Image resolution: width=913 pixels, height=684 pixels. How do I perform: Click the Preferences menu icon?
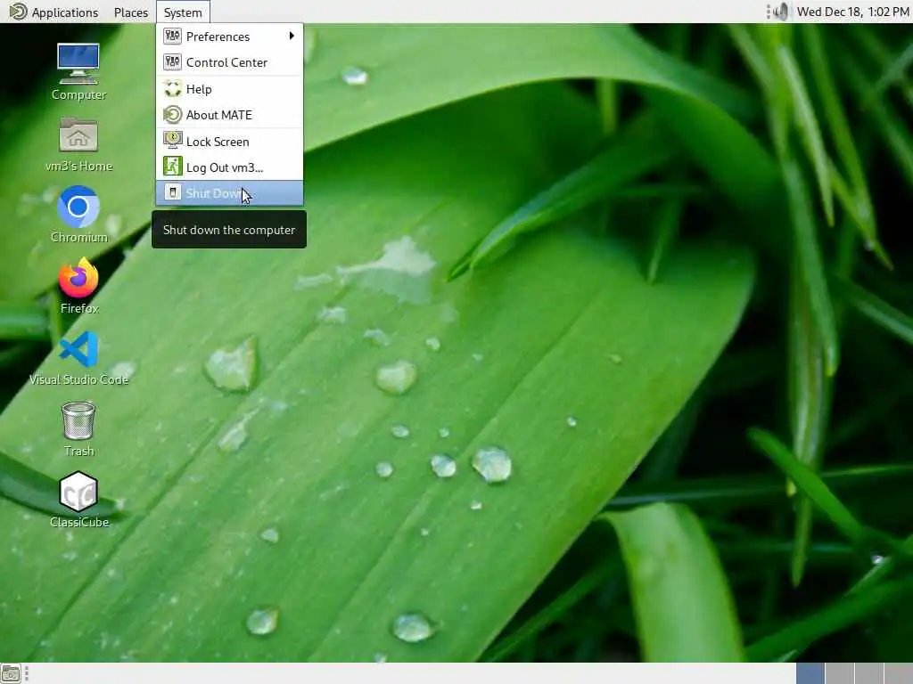[x=172, y=36]
